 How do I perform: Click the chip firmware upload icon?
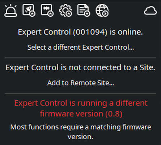coord(47,10)
